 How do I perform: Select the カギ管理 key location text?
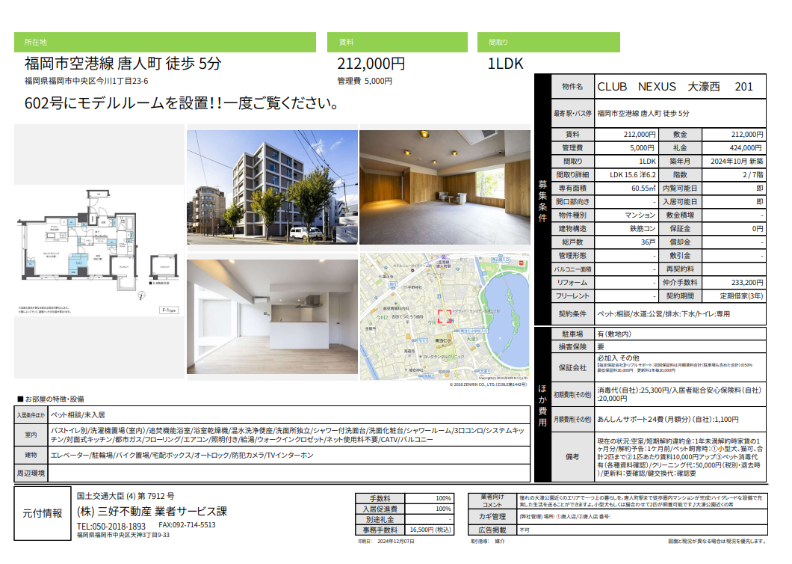pyautogui.click(x=565, y=517)
